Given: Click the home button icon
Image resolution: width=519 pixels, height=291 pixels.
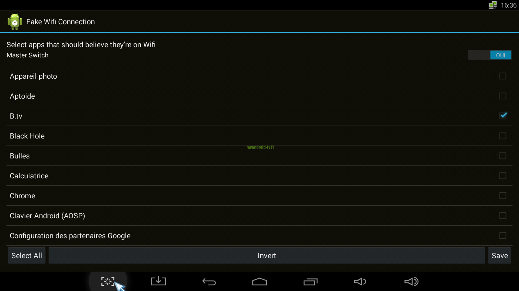Looking at the screenshot, I should click(x=259, y=281).
